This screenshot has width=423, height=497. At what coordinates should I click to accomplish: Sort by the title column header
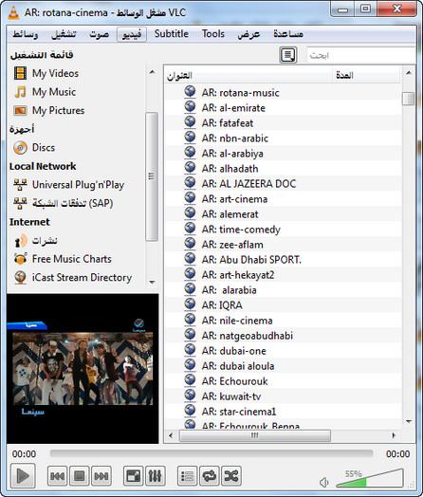[x=248, y=76]
